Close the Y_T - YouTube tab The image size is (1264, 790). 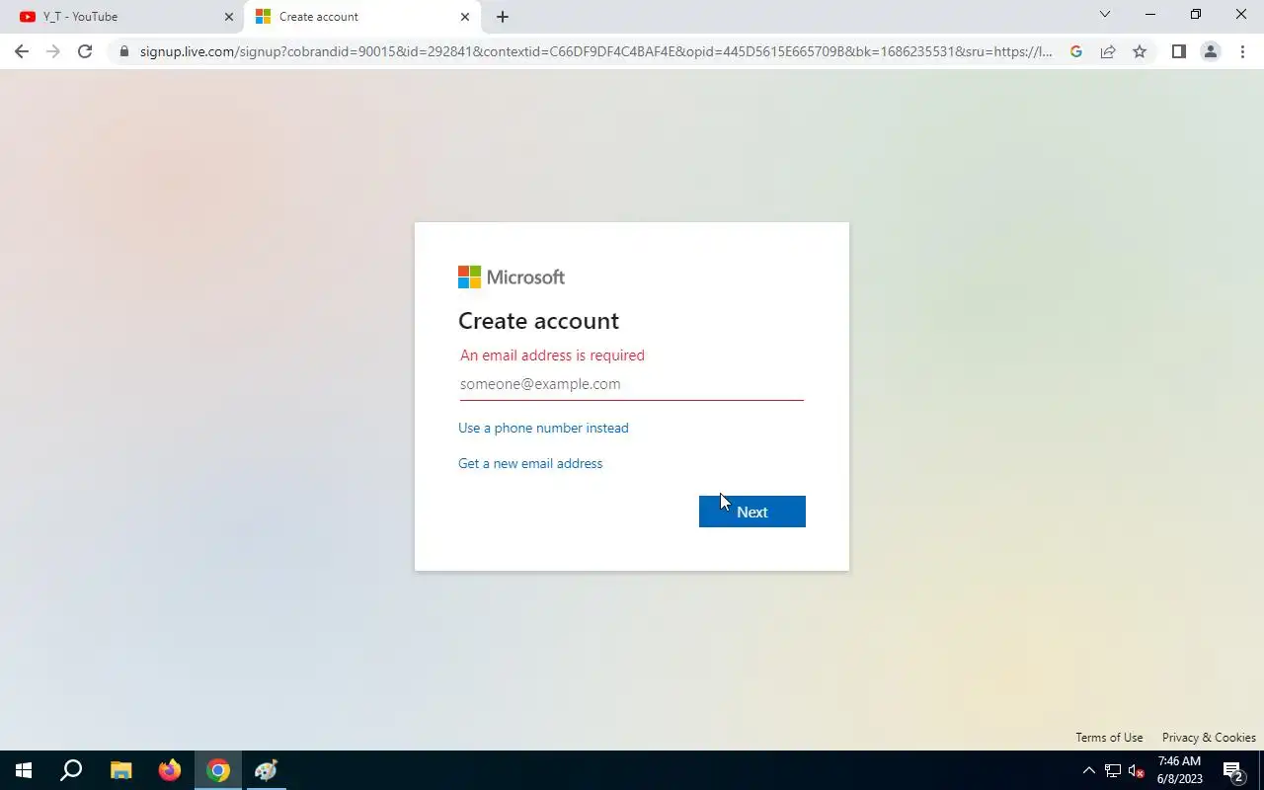[228, 17]
